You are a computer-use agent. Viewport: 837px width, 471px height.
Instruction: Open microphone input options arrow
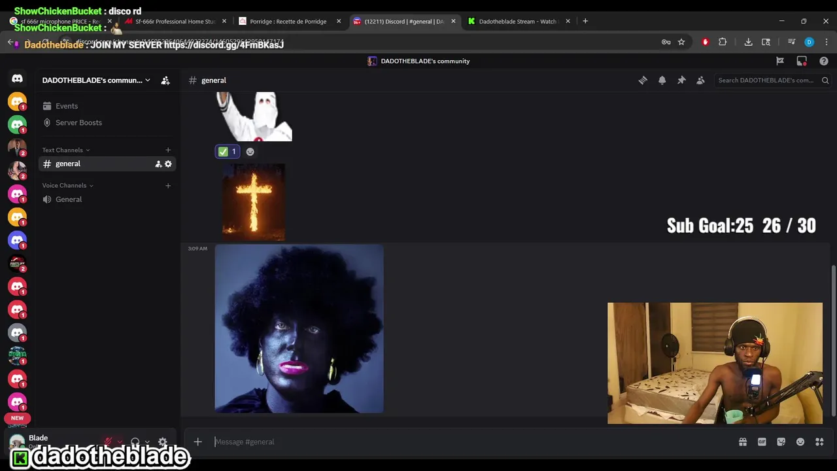(120, 442)
